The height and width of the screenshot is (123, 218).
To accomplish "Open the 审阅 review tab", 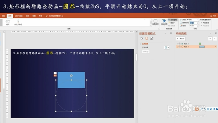I will tap(28, 16).
